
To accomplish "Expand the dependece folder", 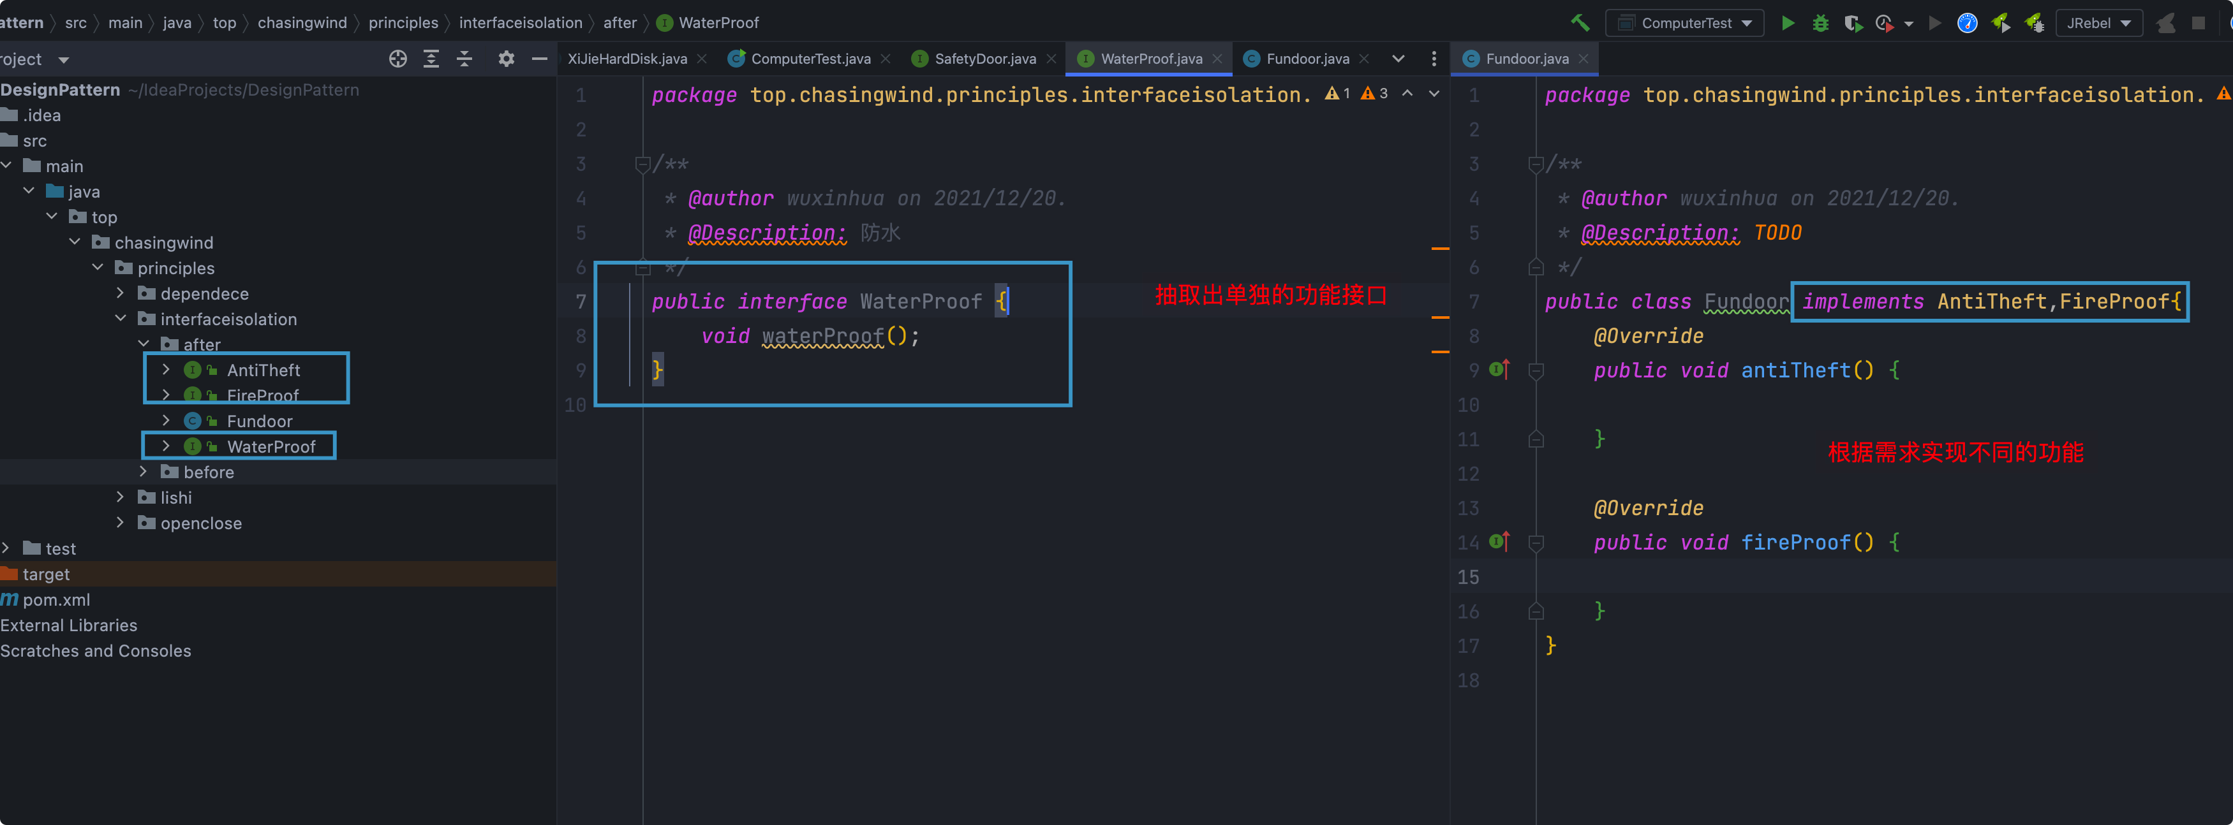I will 121,293.
